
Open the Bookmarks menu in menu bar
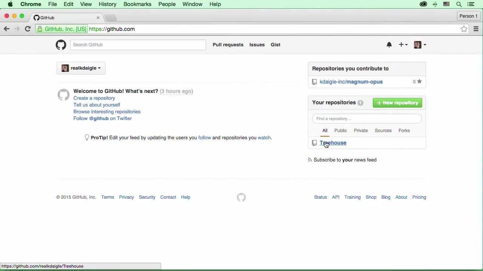pyautogui.click(x=137, y=4)
